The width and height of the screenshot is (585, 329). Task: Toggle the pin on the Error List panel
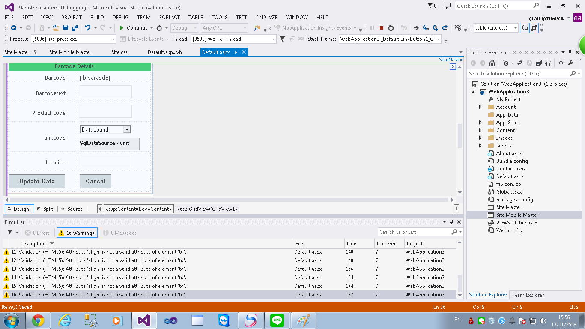pos(451,222)
